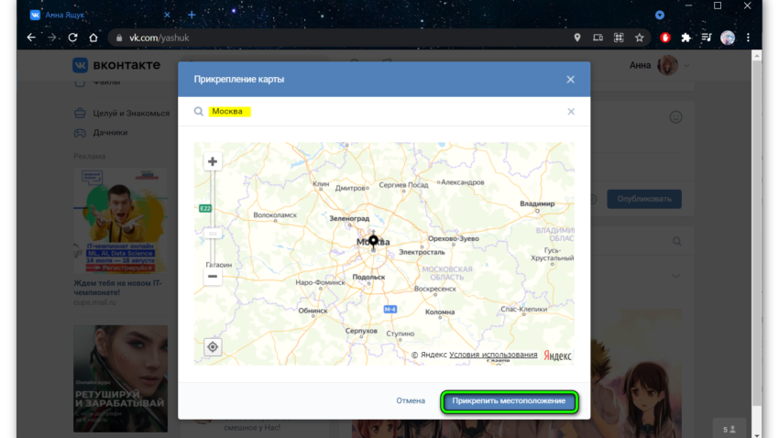Click the black location pin on Moscow

pyautogui.click(x=373, y=242)
